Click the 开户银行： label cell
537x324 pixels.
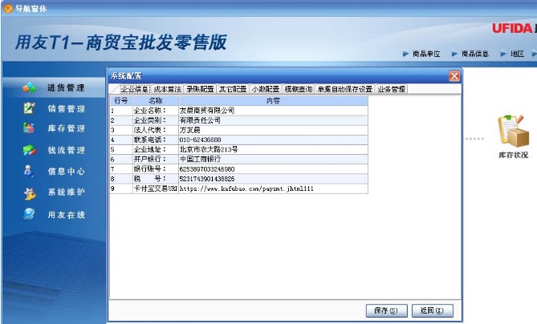pyautogui.click(x=156, y=159)
